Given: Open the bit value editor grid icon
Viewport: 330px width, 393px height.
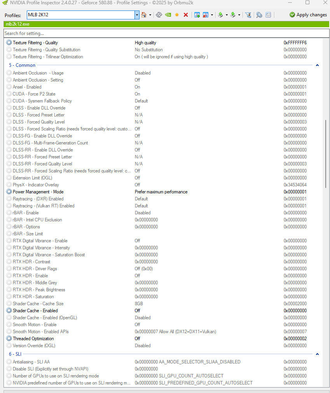Looking at the screenshot, I should [268, 15].
